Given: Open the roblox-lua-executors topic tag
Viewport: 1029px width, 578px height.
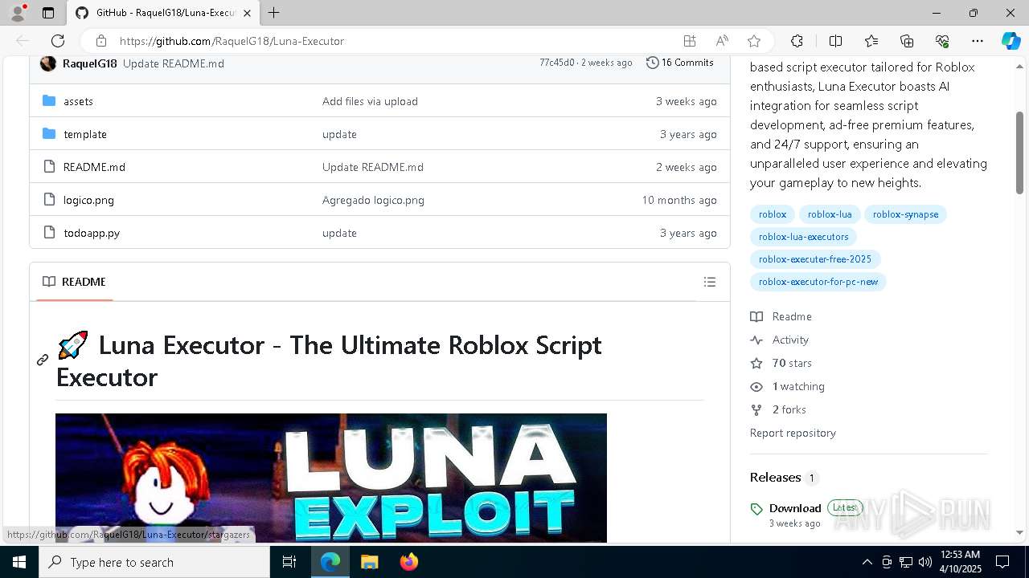Looking at the screenshot, I should tap(803, 237).
